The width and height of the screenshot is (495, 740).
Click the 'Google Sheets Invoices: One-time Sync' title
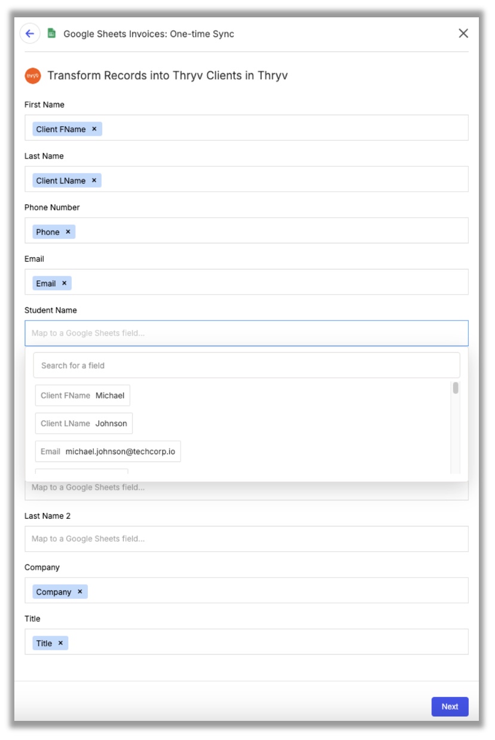(149, 34)
